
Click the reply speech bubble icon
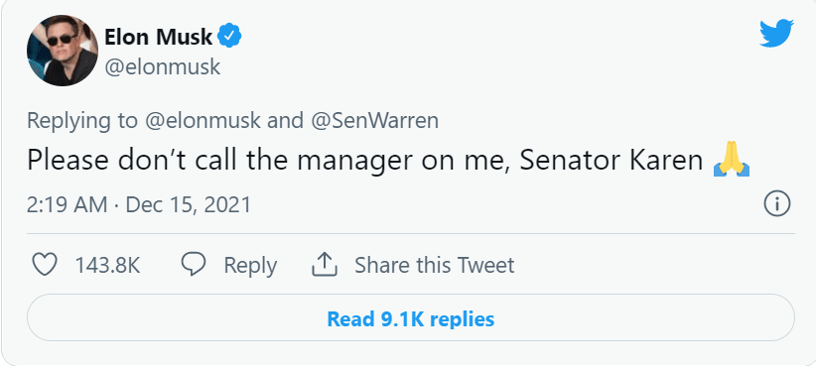tap(194, 264)
